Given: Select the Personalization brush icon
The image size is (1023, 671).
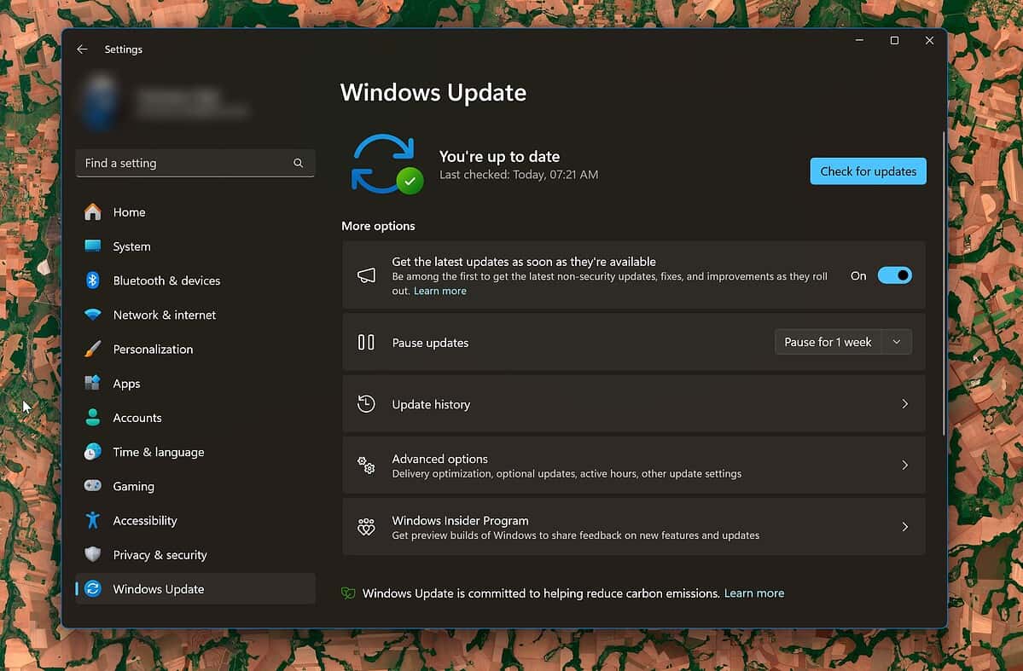Looking at the screenshot, I should point(92,349).
